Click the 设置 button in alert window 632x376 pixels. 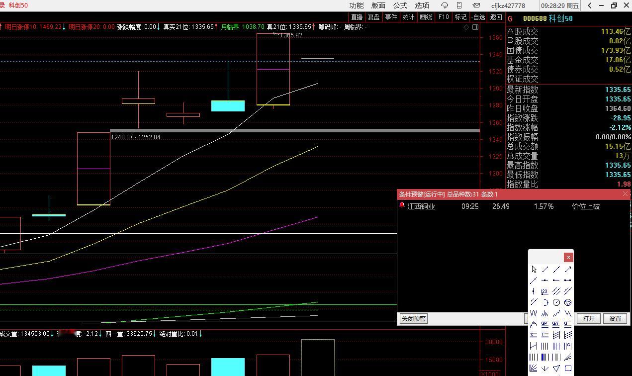click(615, 319)
